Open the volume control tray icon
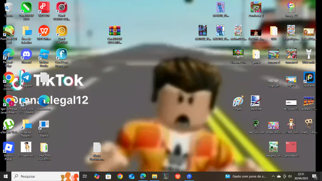This screenshot has width=322, height=181. point(290,176)
